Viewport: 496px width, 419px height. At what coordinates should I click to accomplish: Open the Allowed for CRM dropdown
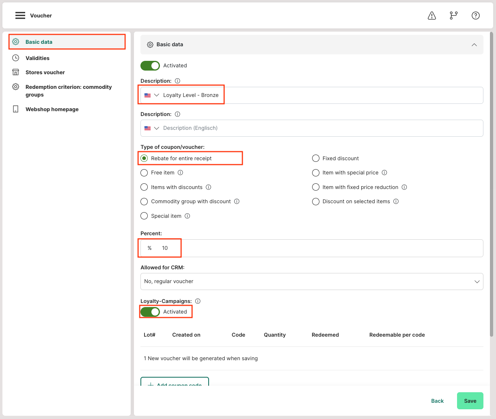[x=311, y=281]
